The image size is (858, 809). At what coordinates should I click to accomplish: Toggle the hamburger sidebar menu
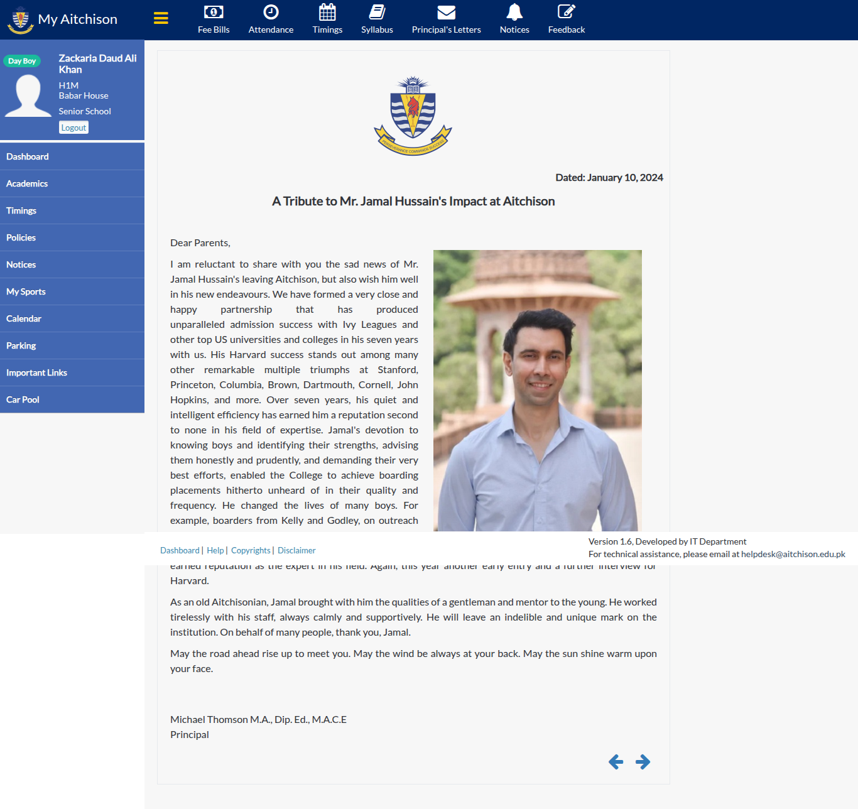[161, 18]
